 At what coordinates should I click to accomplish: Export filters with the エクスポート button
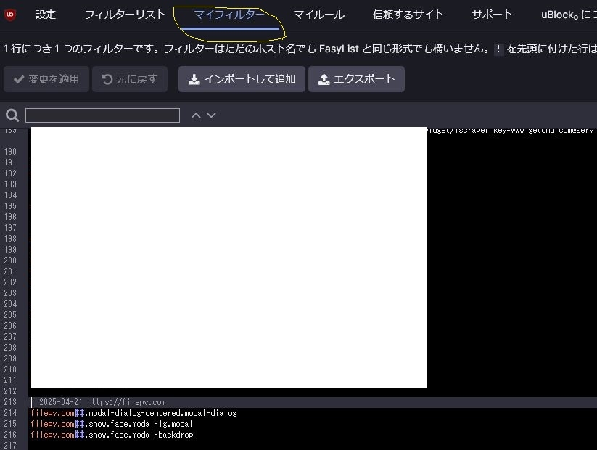pyautogui.click(x=356, y=79)
